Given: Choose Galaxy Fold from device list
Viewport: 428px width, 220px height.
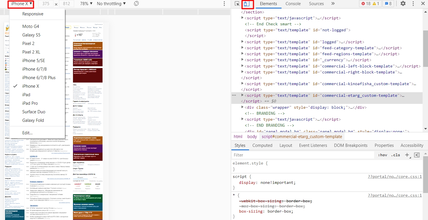Looking at the screenshot, I should (33, 120).
